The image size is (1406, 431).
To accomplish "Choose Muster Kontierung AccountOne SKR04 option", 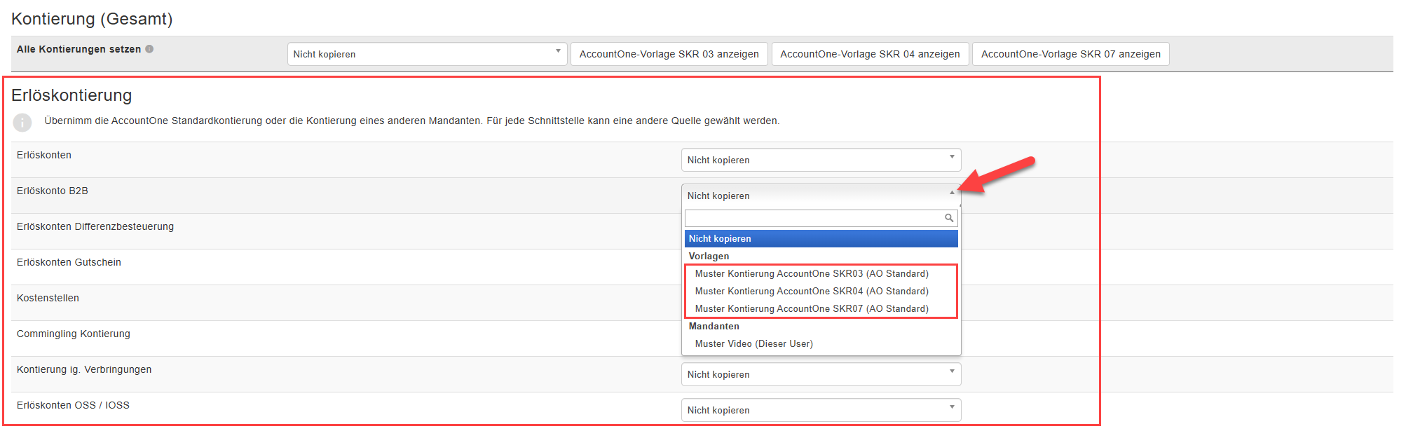I will click(x=821, y=292).
